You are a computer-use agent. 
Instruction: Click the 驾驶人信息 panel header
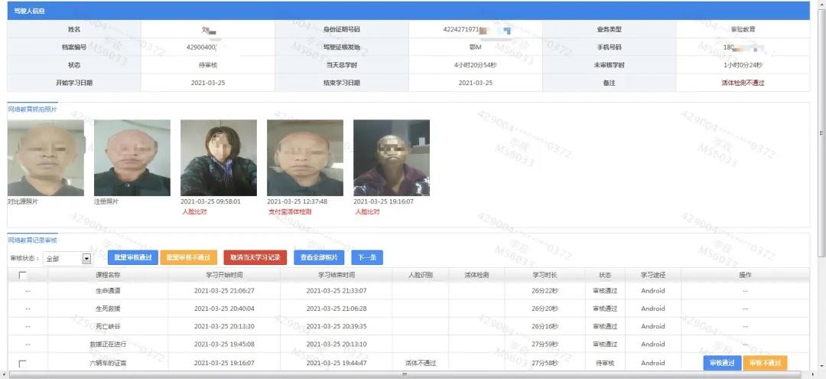click(408, 11)
